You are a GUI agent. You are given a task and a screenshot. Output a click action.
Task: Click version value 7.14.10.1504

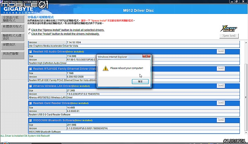click(74, 42)
